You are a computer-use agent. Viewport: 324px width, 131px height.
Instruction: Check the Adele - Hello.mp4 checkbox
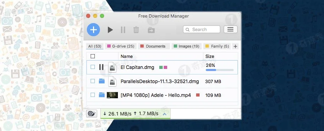(93, 95)
